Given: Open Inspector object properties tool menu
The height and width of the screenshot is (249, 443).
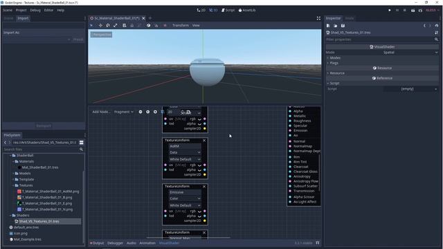Looking at the screenshot, I should [437, 33].
